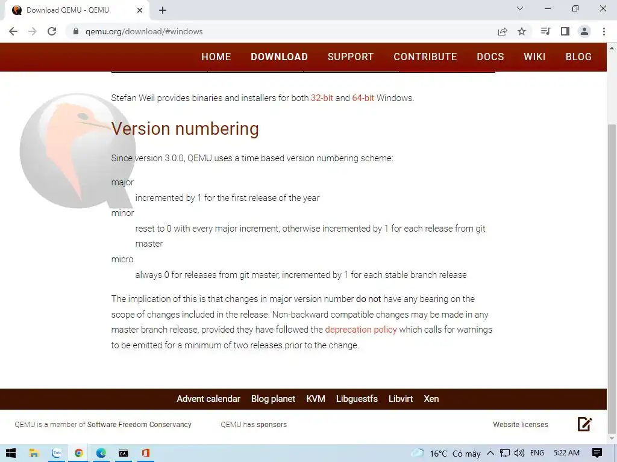Viewport: 617px width, 462px height.
Task: Open the Chrome three-dot menu
Action: 604,31
